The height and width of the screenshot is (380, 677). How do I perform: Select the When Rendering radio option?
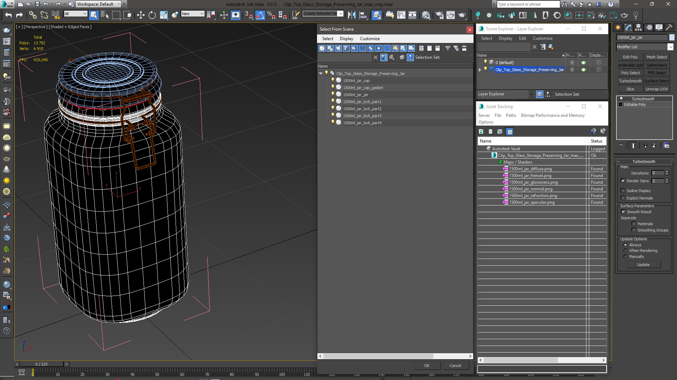click(626, 251)
